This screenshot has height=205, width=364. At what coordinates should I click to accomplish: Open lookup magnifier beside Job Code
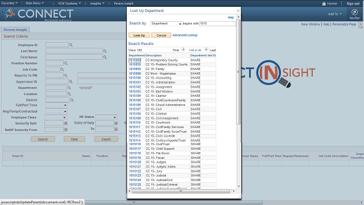point(62,69)
